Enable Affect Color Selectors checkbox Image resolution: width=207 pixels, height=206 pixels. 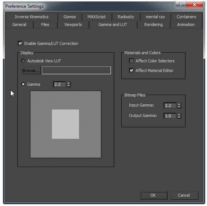[x=131, y=61]
